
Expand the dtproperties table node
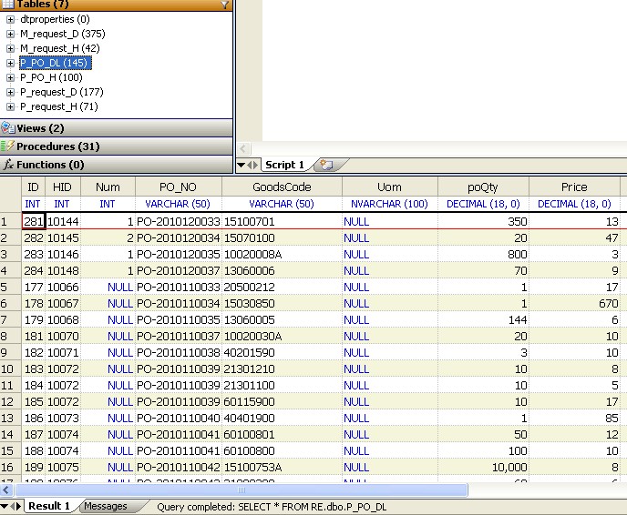(x=10, y=19)
